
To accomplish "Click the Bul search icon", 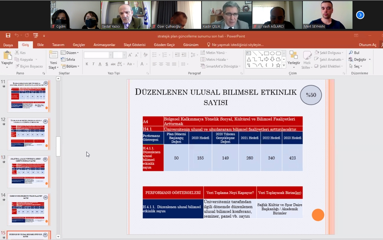I will pos(354,53).
